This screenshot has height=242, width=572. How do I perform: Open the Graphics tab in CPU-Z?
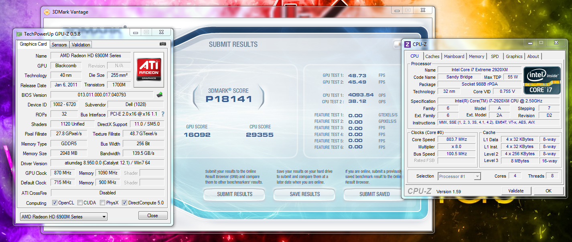(x=514, y=56)
